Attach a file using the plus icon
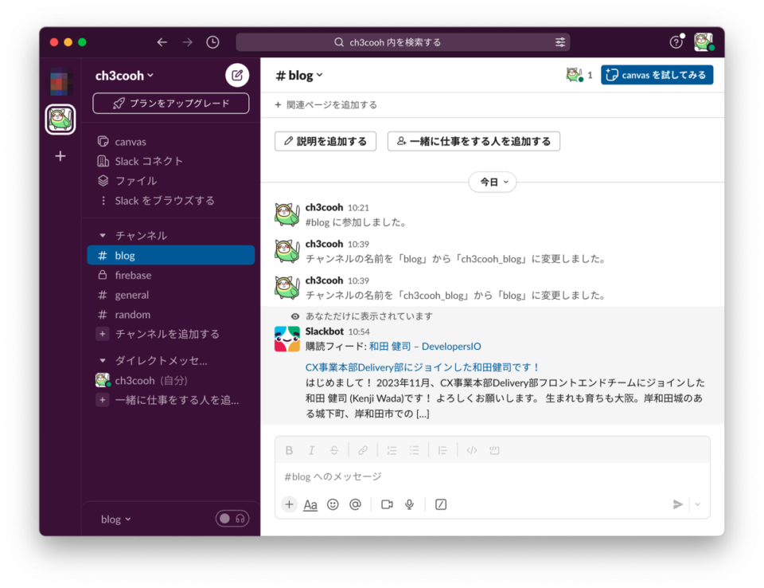This screenshot has width=764, height=588. 288,504
